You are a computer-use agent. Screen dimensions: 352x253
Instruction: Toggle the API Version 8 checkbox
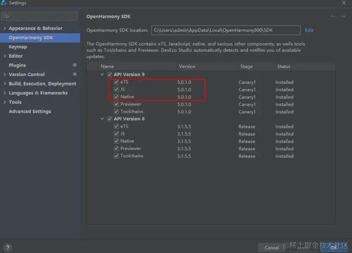click(x=109, y=119)
